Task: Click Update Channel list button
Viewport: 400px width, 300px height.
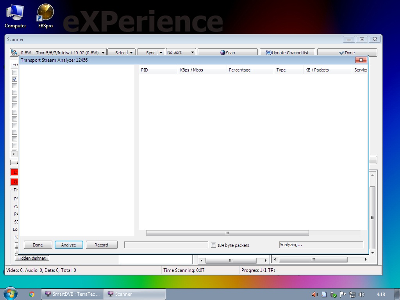Action: pos(287,53)
